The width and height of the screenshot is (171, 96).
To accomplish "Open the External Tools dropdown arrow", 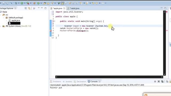I will click(31, 3).
